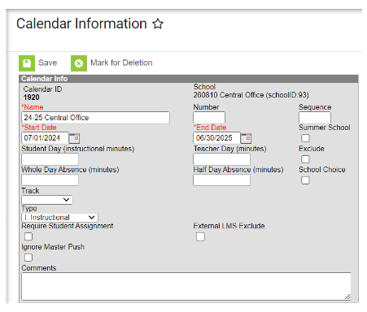Open the Type dropdown showing I: Instructional

click(59, 217)
